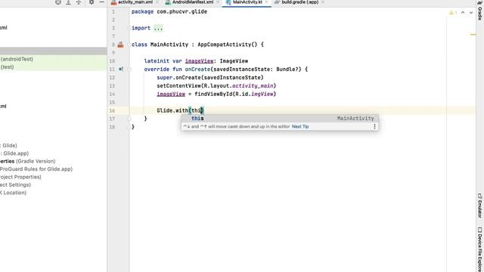Click fold end marker on line 17

129,119
